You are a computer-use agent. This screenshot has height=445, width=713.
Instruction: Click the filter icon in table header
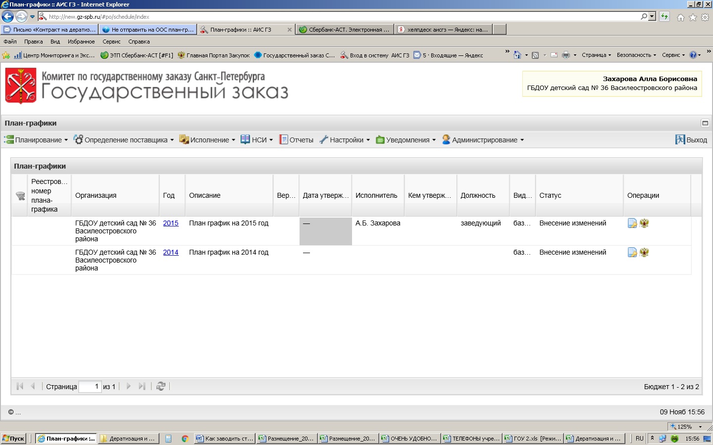[x=20, y=196]
